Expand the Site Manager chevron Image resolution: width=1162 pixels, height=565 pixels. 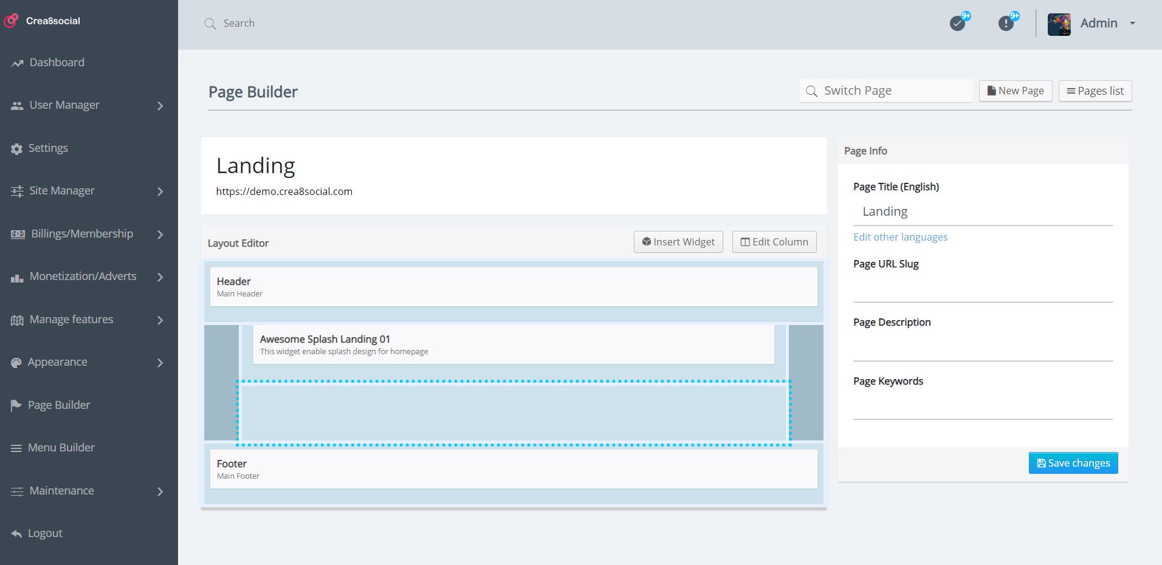coord(160,191)
